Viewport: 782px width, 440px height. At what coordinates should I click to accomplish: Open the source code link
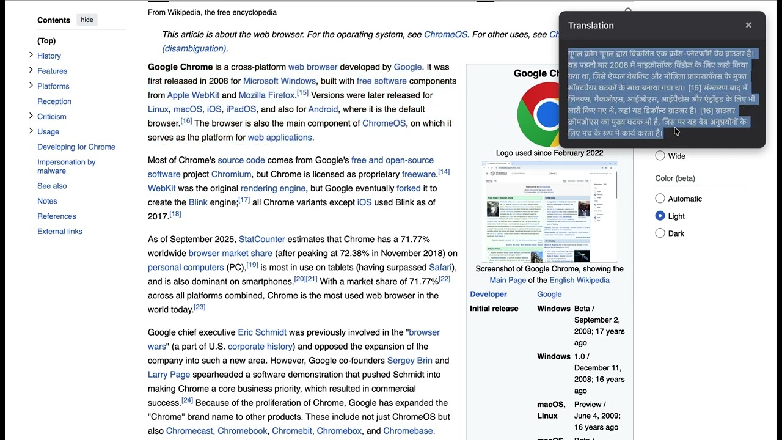coord(241,160)
